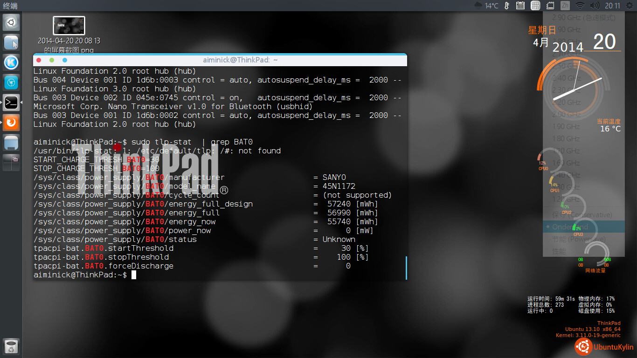Click the clock showing 20:11
This screenshot has width=637, height=358.
(x=612, y=6)
